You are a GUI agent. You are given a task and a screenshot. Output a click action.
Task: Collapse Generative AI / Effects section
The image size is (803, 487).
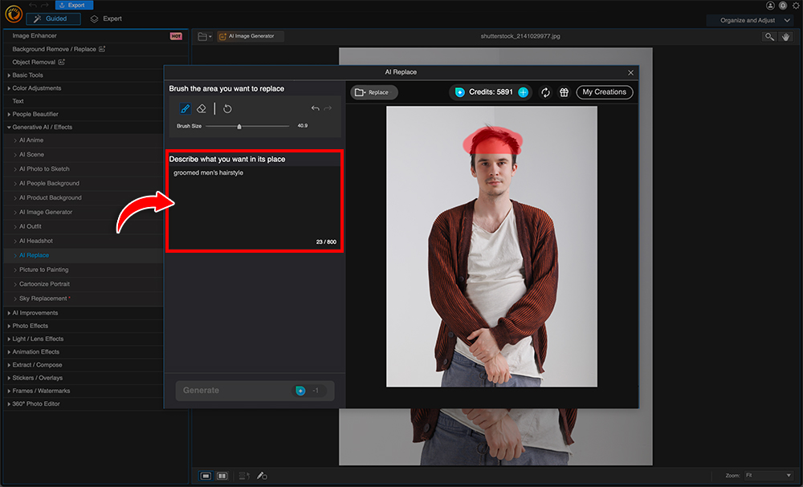(x=84, y=127)
